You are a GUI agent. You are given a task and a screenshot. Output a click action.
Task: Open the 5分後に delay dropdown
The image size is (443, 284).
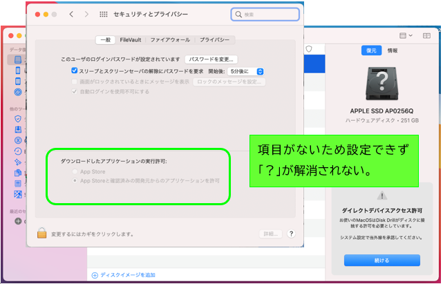(246, 71)
